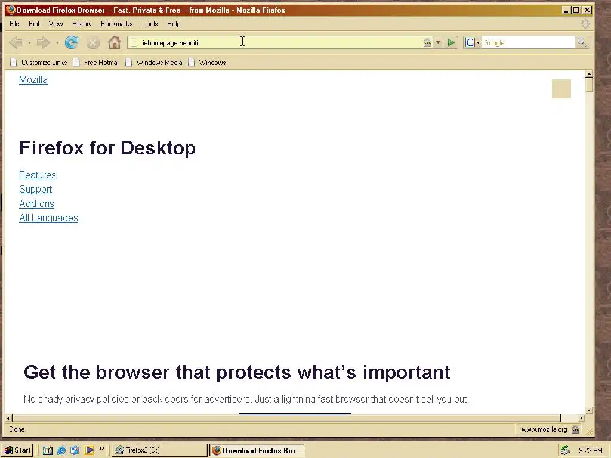
Task: Open the Support link
Action: (35, 189)
